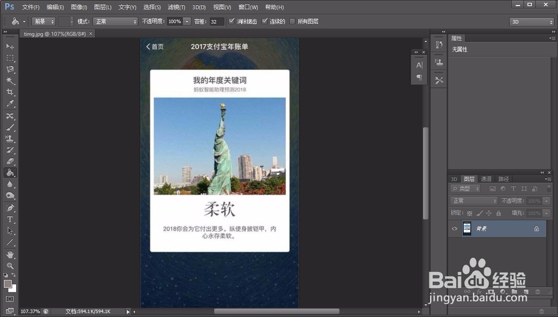Open the Paragraph panel icon
This screenshot has height=317, width=558.
419,77
